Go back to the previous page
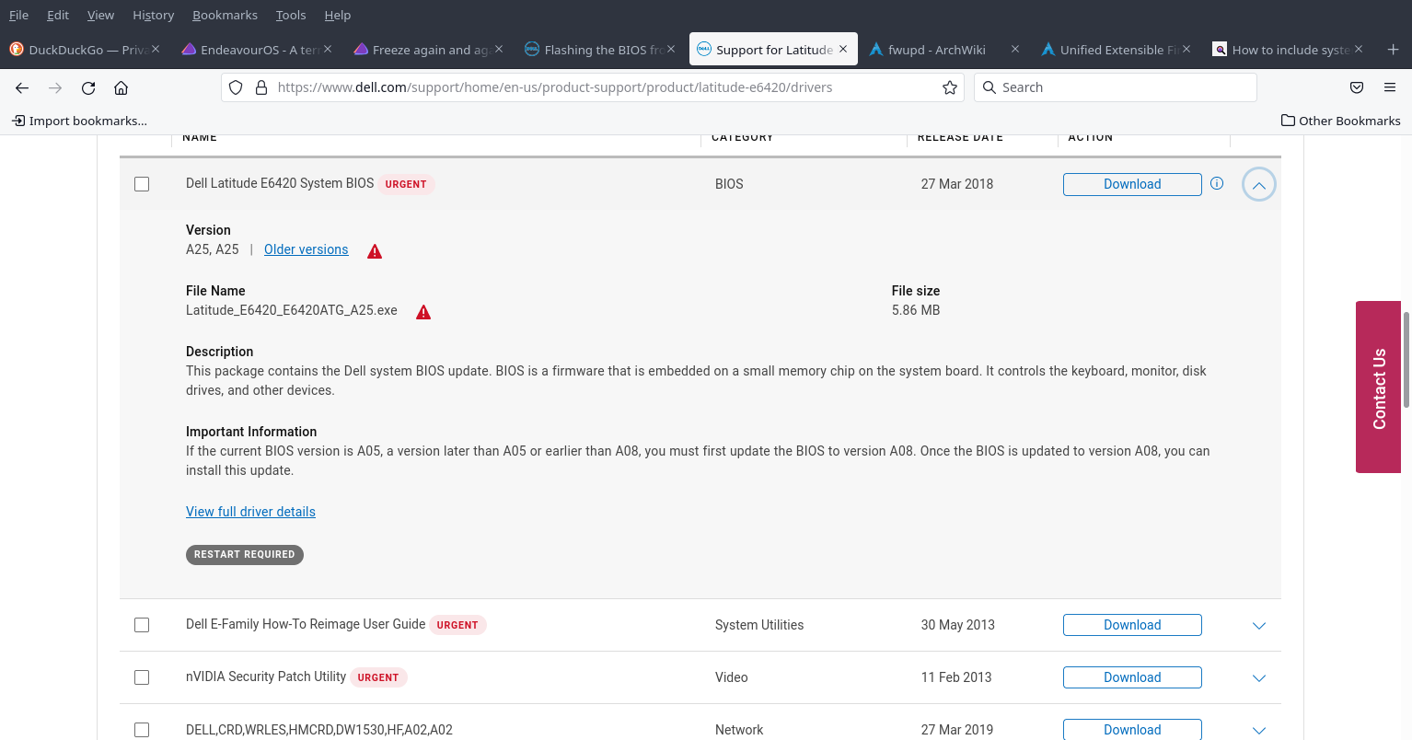 (x=22, y=87)
